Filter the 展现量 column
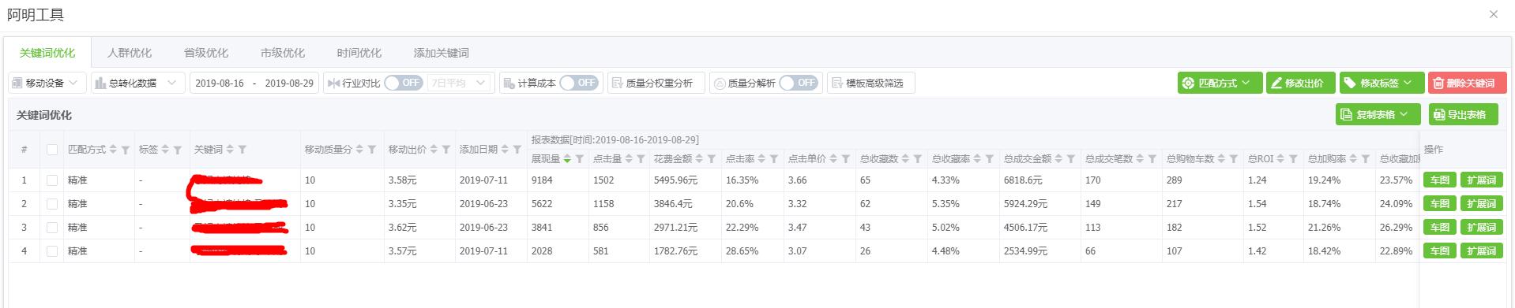The height and width of the screenshot is (308, 1515). pos(580,159)
